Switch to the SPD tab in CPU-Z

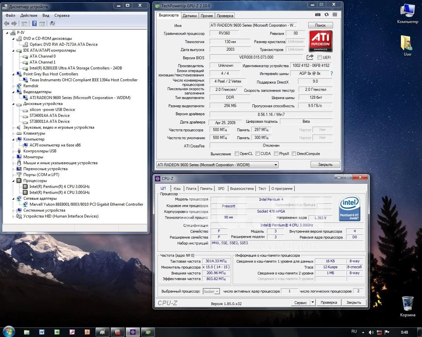point(221,189)
